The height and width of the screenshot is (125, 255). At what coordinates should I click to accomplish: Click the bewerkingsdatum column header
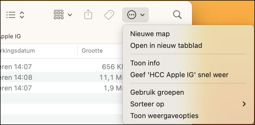(x=17, y=51)
